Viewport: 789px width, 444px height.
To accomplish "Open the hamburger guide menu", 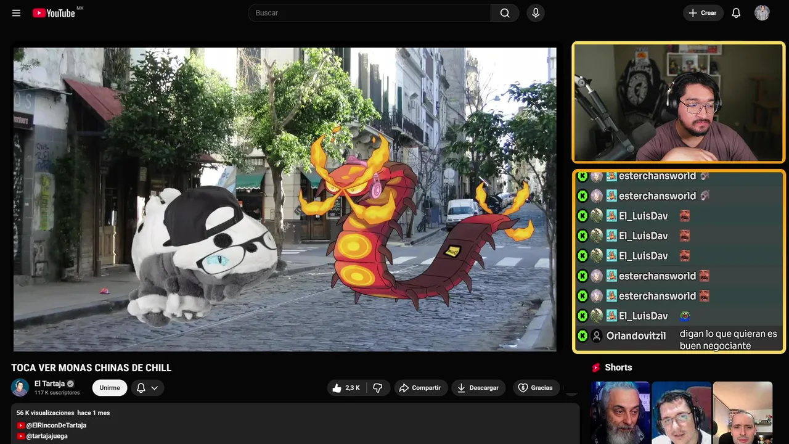I will click(16, 13).
